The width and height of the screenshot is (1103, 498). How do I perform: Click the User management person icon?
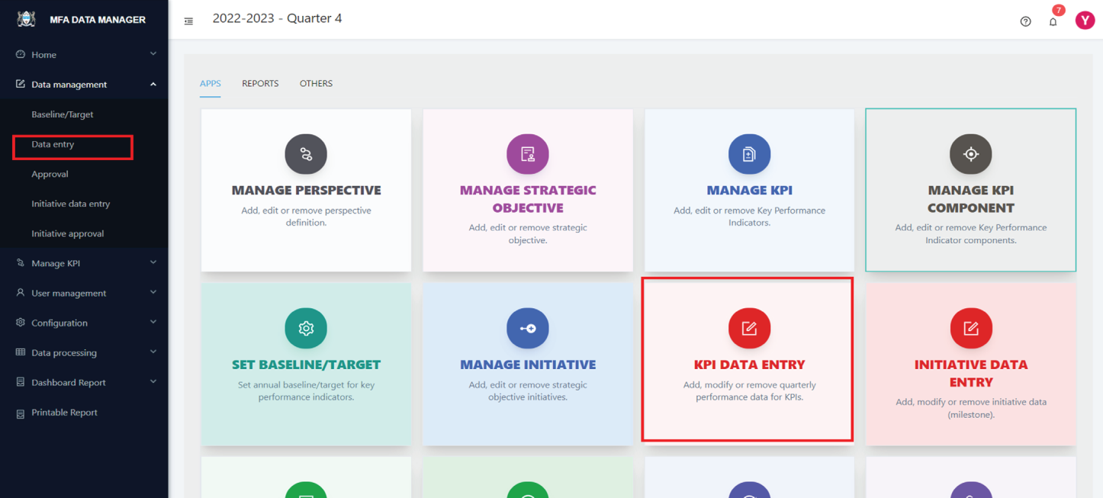21,293
